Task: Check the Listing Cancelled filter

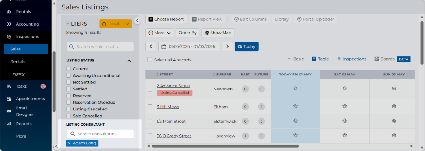Action: 68,109
